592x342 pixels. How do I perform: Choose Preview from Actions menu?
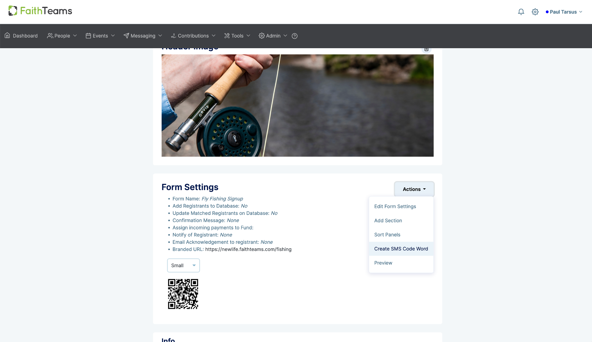(x=383, y=263)
